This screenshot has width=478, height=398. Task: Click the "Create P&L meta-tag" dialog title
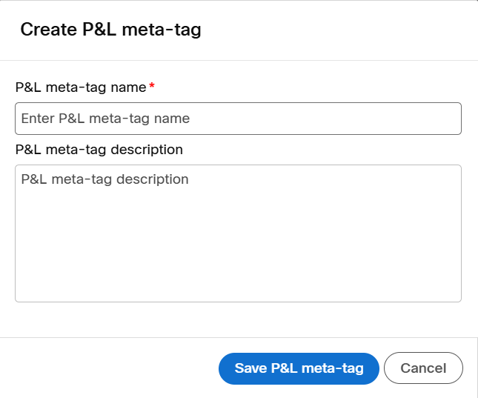(110, 30)
